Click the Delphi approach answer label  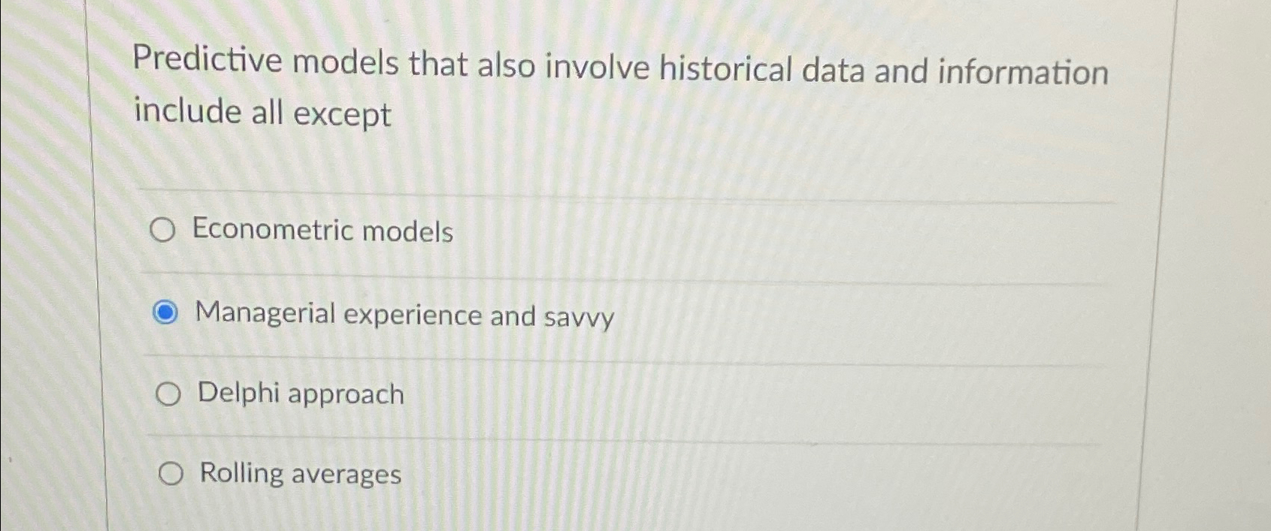pos(298,394)
